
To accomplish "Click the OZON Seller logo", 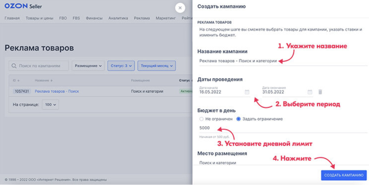I will pyautogui.click(x=23, y=6).
